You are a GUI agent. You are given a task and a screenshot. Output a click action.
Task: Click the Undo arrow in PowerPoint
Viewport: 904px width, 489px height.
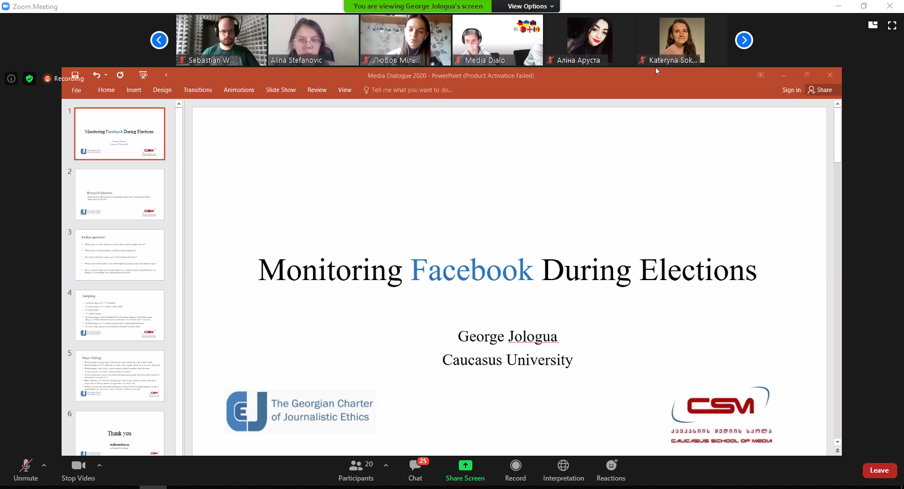pyautogui.click(x=97, y=75)
